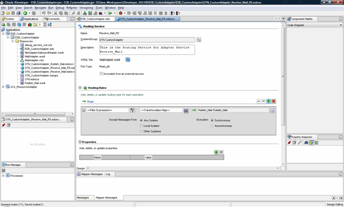This screenshot has height=207, width=344.
Task: Delete routing rule with red X icon
Action: (274, 101)
